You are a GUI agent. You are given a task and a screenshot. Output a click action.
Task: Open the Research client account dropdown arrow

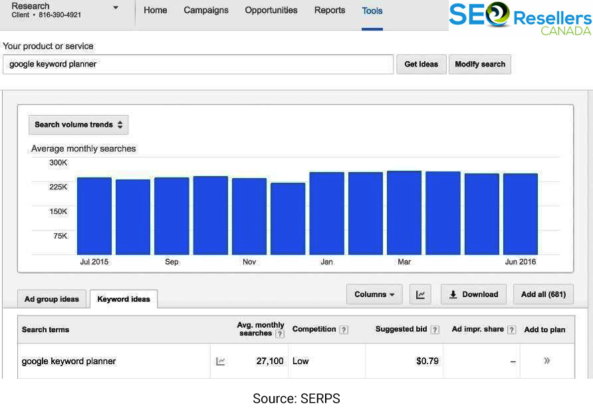116,7
